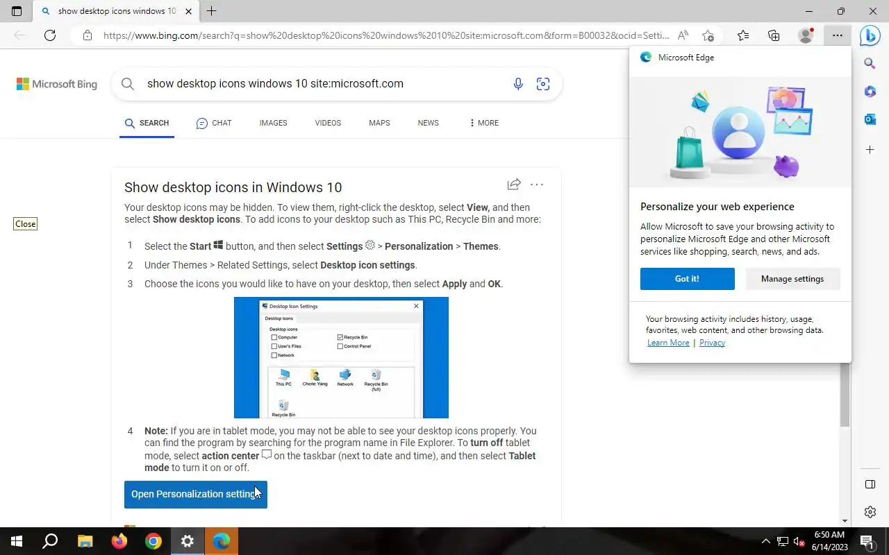Click the Close tooltip label
Image resolution: width=889 pixels, height=555 pixels.
click(x=25, y=224)
